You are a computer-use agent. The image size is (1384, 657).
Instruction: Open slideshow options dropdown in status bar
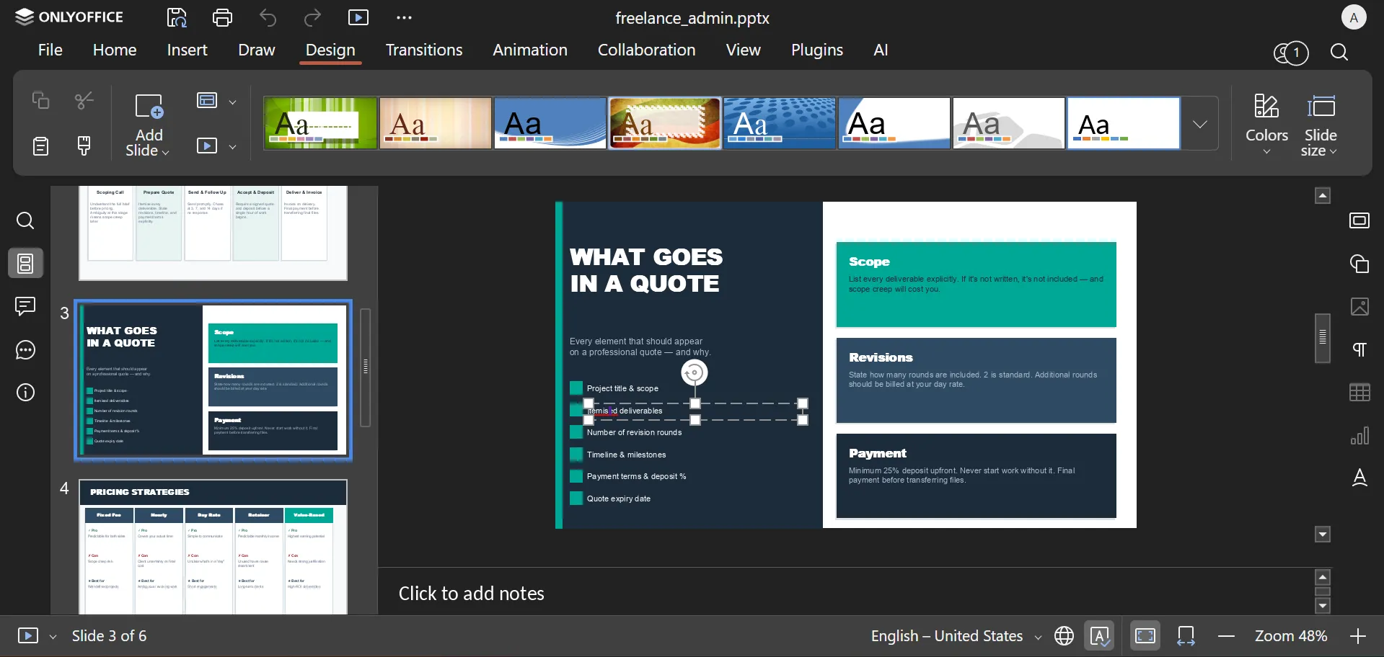point(53,637)
